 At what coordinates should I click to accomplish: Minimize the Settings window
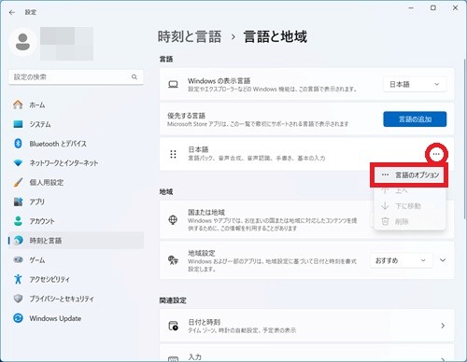(x=411, y=7)
